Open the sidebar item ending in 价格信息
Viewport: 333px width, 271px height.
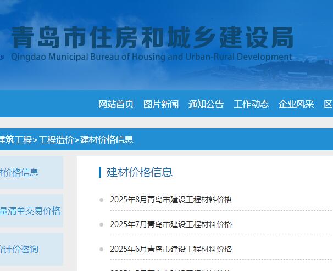[x=31, y=172]
